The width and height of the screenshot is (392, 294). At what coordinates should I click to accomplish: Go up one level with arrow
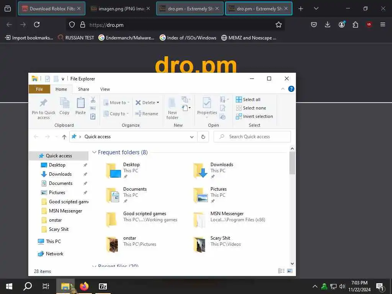tap(64, 137)
